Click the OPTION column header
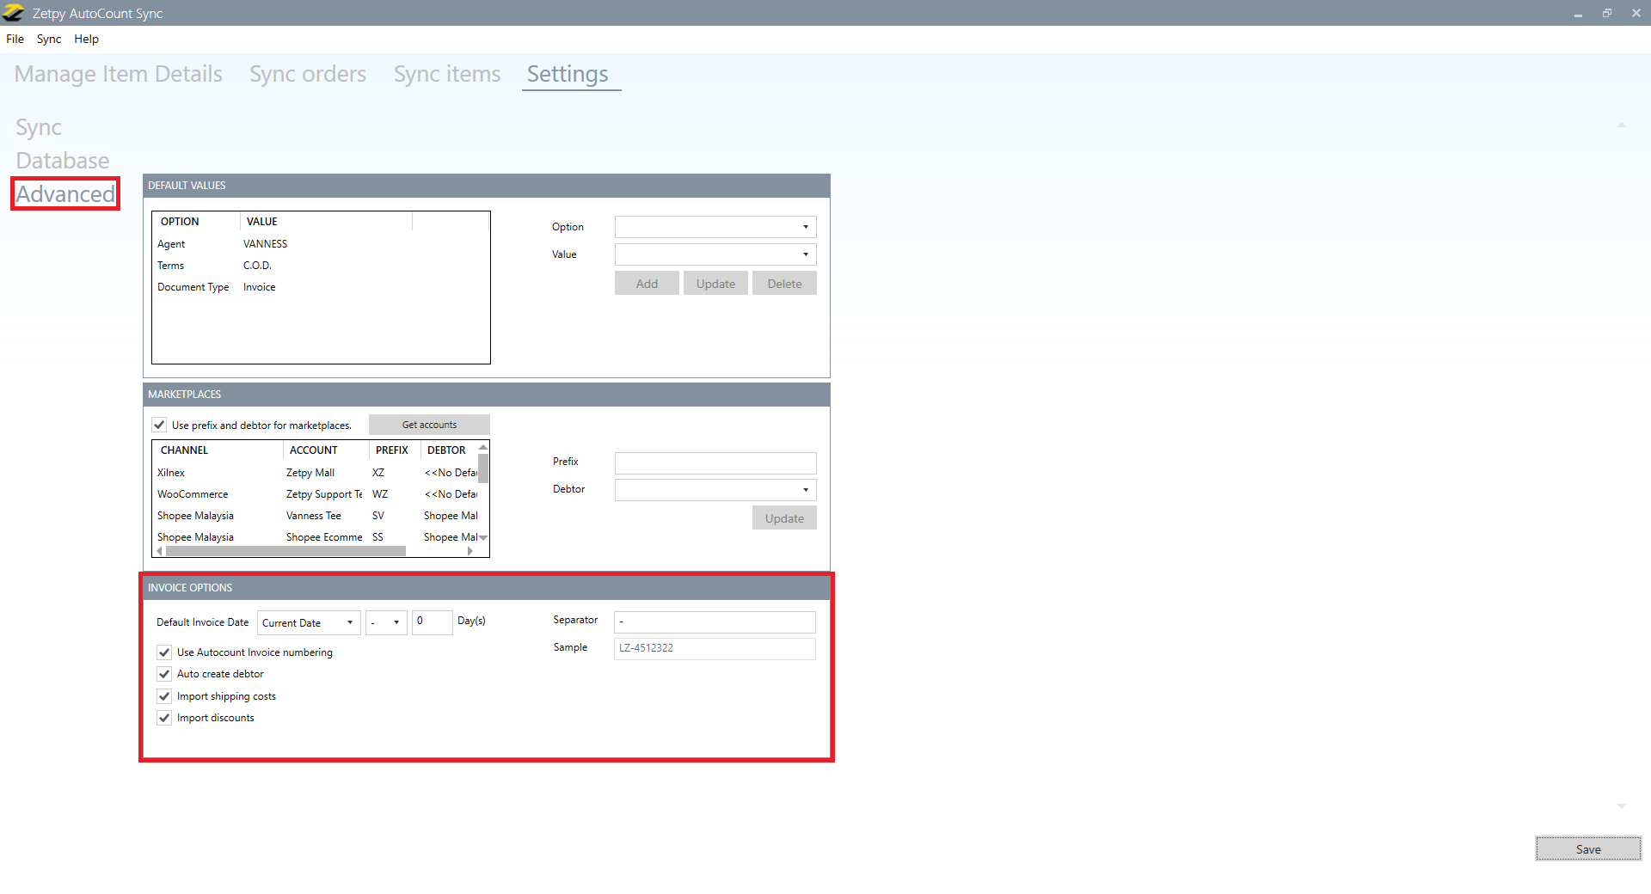This screenshot has height=894, width=1651. coord(197,222)
